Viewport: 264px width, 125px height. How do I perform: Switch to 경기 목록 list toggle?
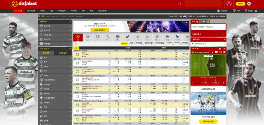tap(46, 53)
